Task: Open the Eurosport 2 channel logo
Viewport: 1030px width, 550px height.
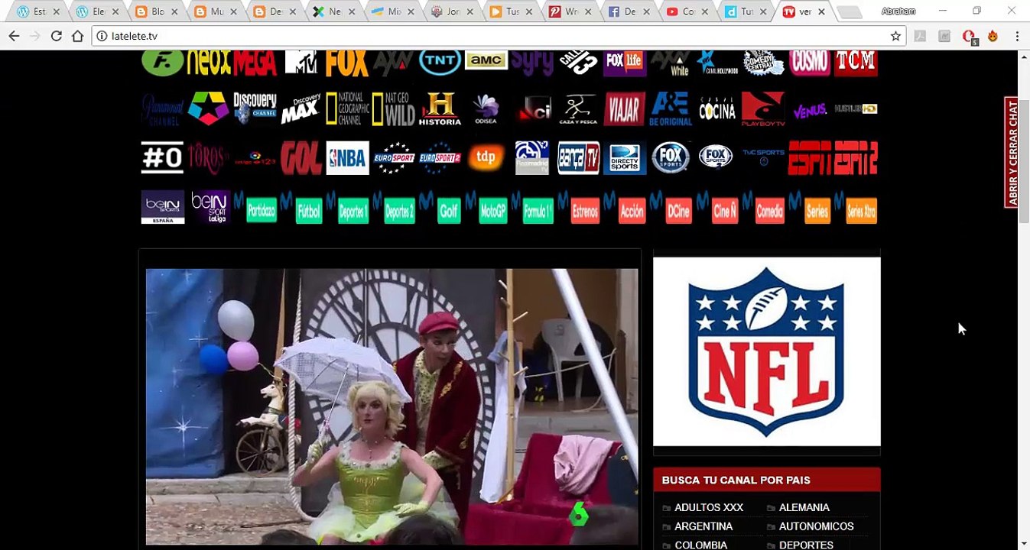Action: (x=440, y=158)
